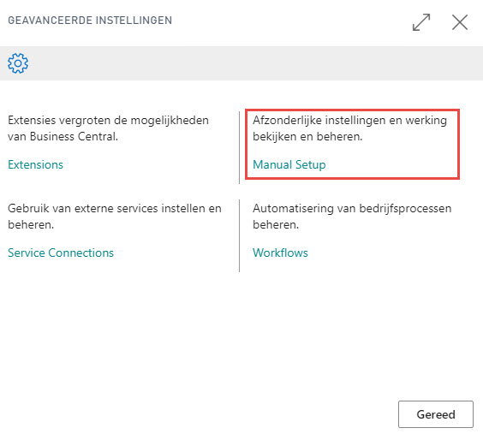
Task: Click the description starting with 'Extensies vergroten'
Action: 109,128
